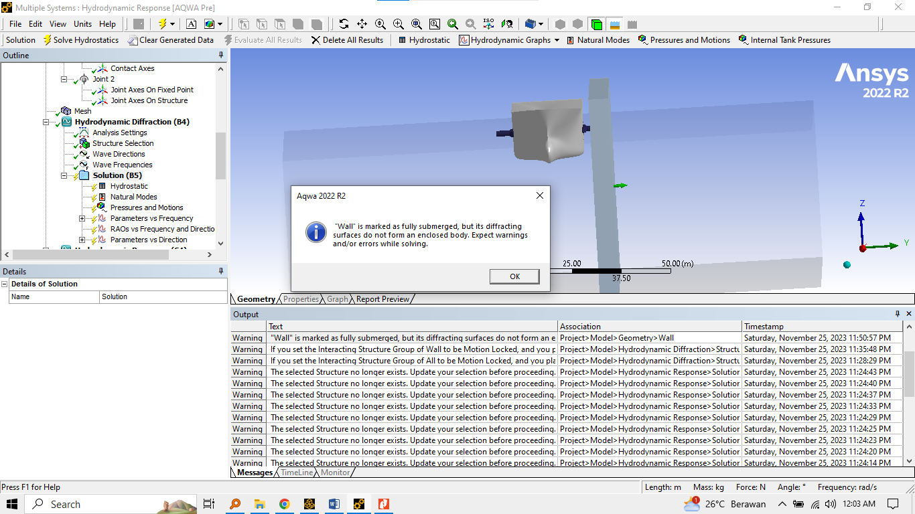Open the File menu

(x=15, y=23)
